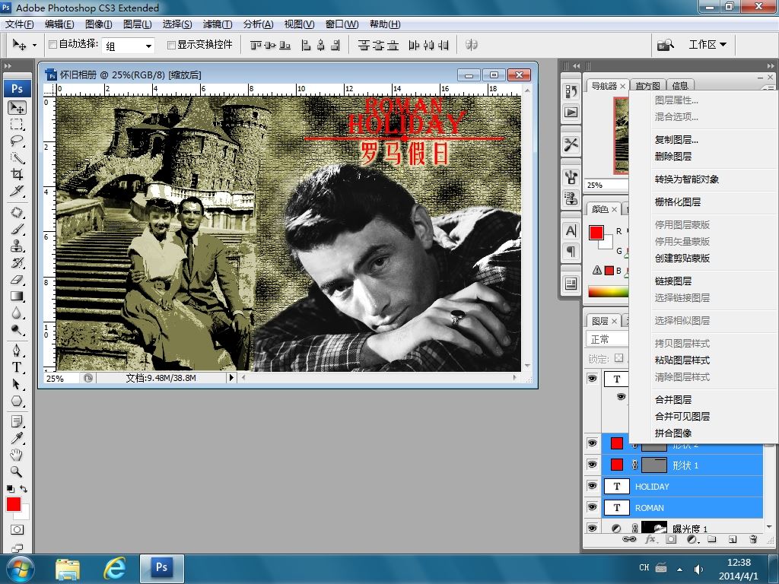Select the Lasso tool

tap(17, 141)
